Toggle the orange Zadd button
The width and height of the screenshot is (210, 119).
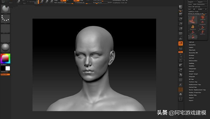pos(76,1)
